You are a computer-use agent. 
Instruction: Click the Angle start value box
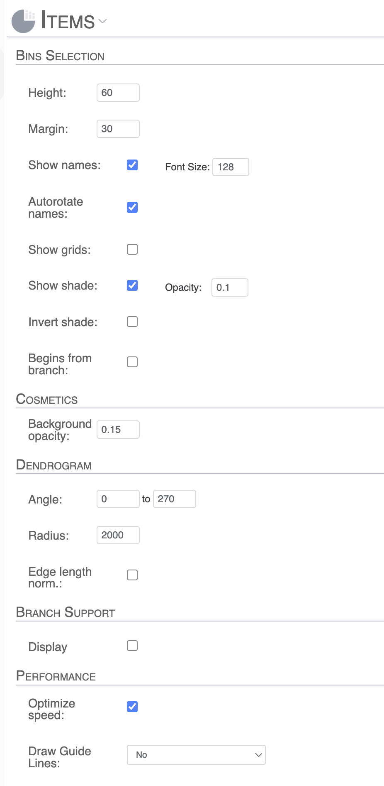(x=118, y=499)
